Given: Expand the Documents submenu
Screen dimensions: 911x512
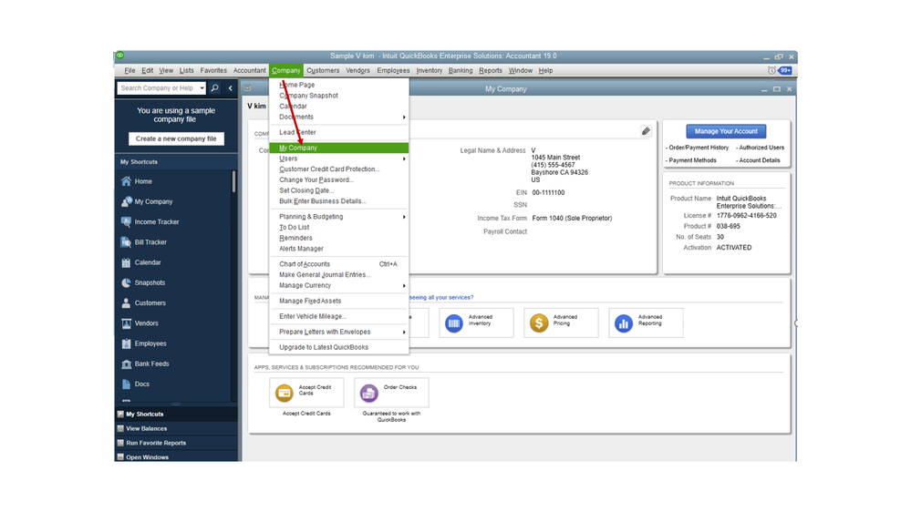Looking at the screenshot, I should point(404,118).
